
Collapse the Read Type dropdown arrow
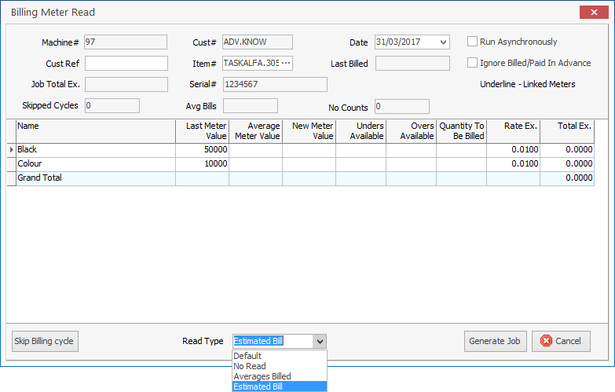point(319,341)
